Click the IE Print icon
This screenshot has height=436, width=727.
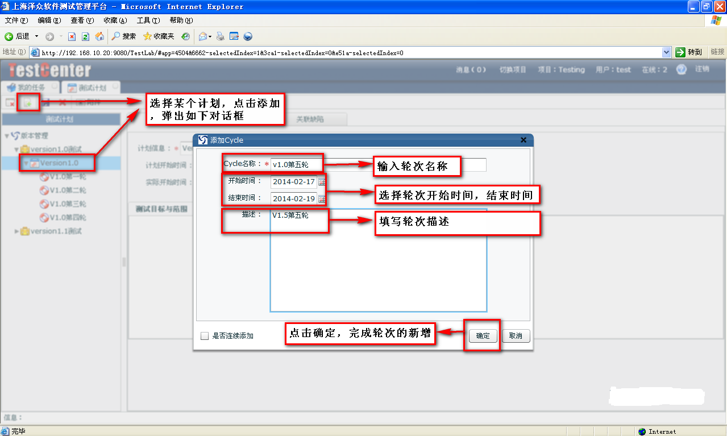tap(221, 36)
